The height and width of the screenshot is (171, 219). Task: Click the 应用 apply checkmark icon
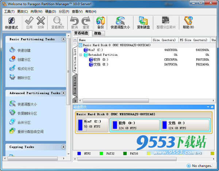point(29,23)
